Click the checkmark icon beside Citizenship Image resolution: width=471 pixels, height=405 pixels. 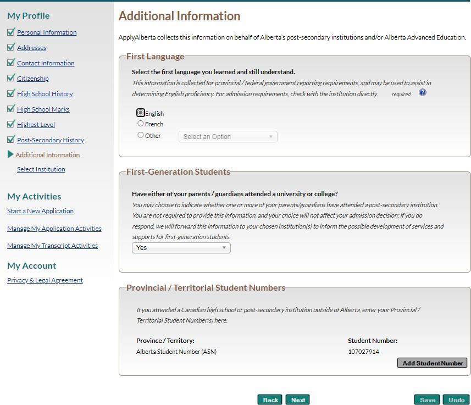pyautogui.click(x=11, y=77)
